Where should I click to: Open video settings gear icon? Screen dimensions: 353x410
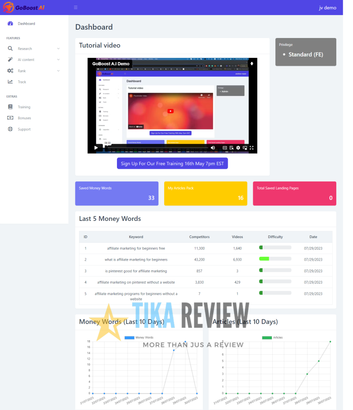pos(238,148)
